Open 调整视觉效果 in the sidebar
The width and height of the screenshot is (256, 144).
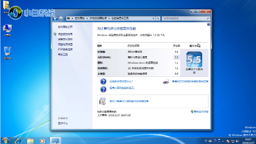tap(65, 34)
